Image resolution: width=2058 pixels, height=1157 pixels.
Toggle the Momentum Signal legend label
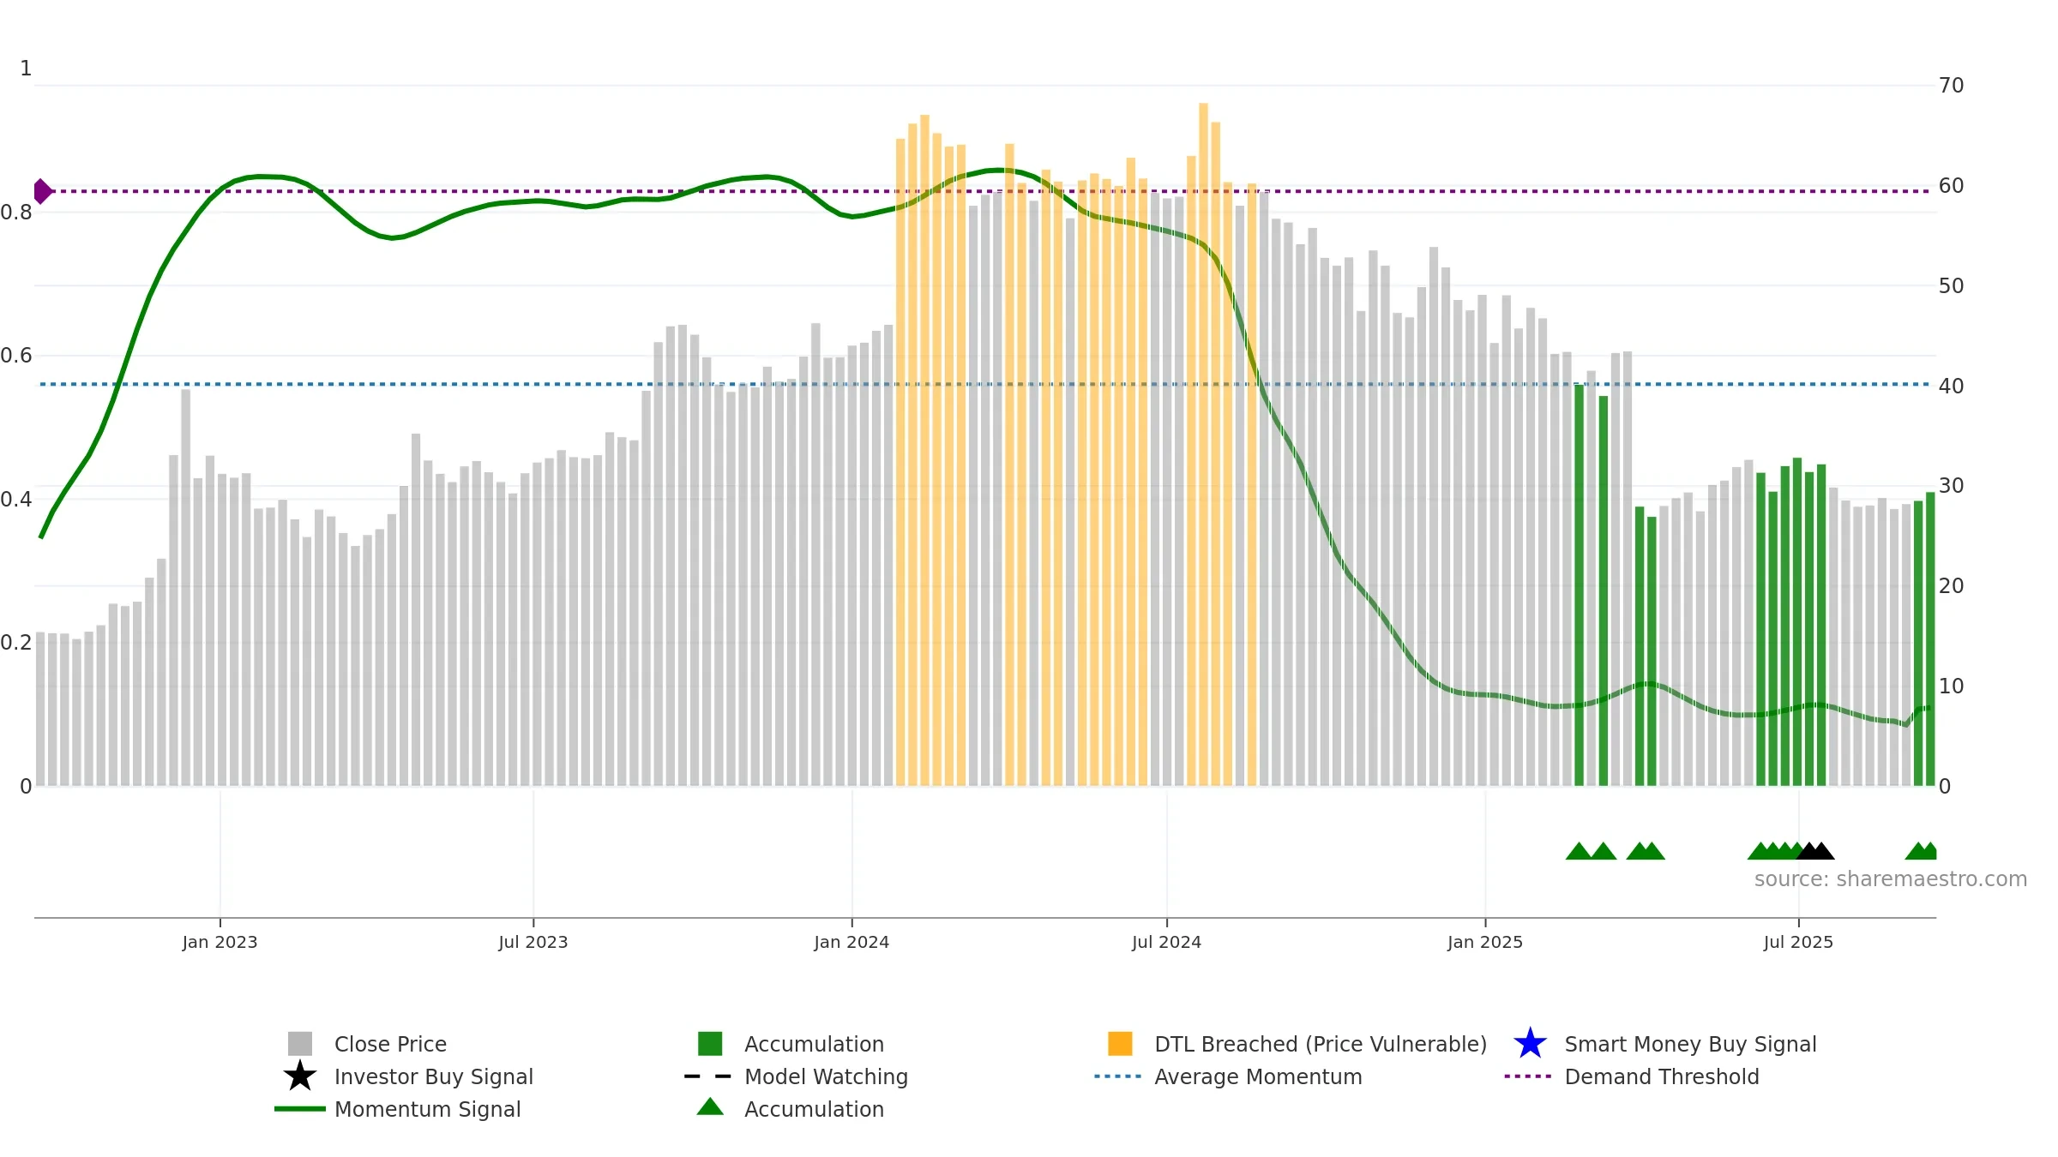click(428, 1109)
